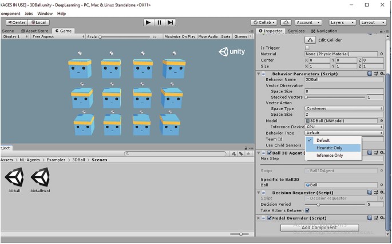Viewport: 392px width, 244px height.
Task: Open the Layout dropdown
Action: coord(373,22)
